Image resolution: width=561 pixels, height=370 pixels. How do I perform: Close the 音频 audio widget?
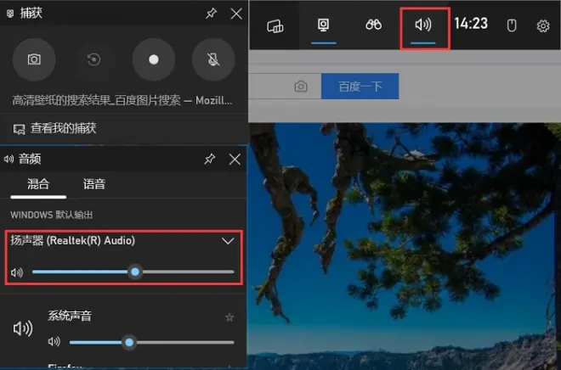tap(235, 160)
